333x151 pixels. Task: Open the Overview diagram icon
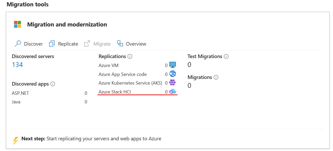[120, 44]
